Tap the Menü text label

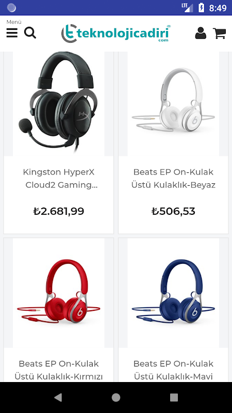click(14, 22)
